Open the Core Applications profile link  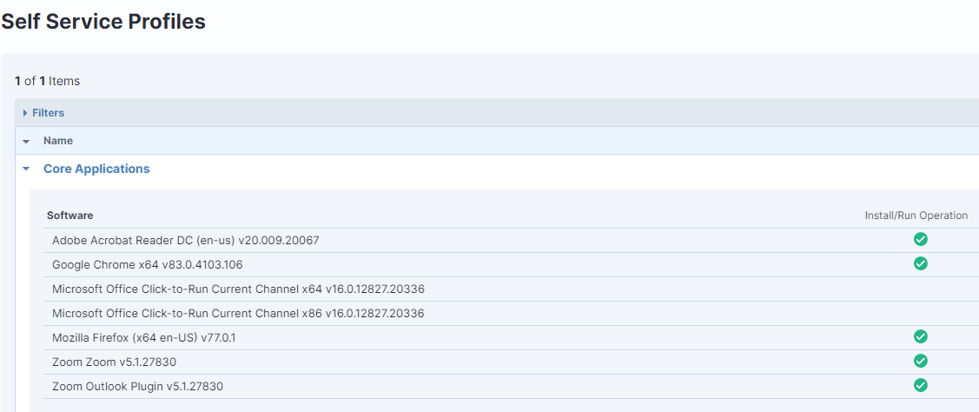click(x=96, y=169)
